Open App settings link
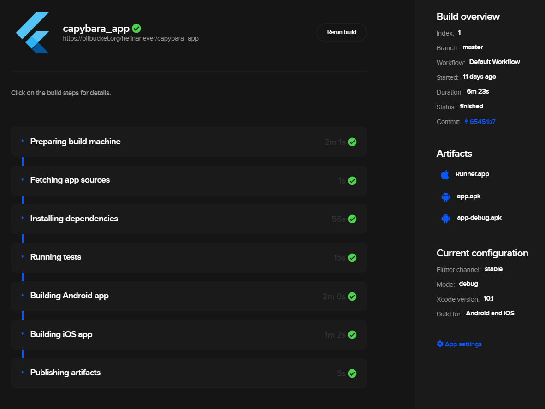Viewport: 545px width, 409px height. (463, 344)
